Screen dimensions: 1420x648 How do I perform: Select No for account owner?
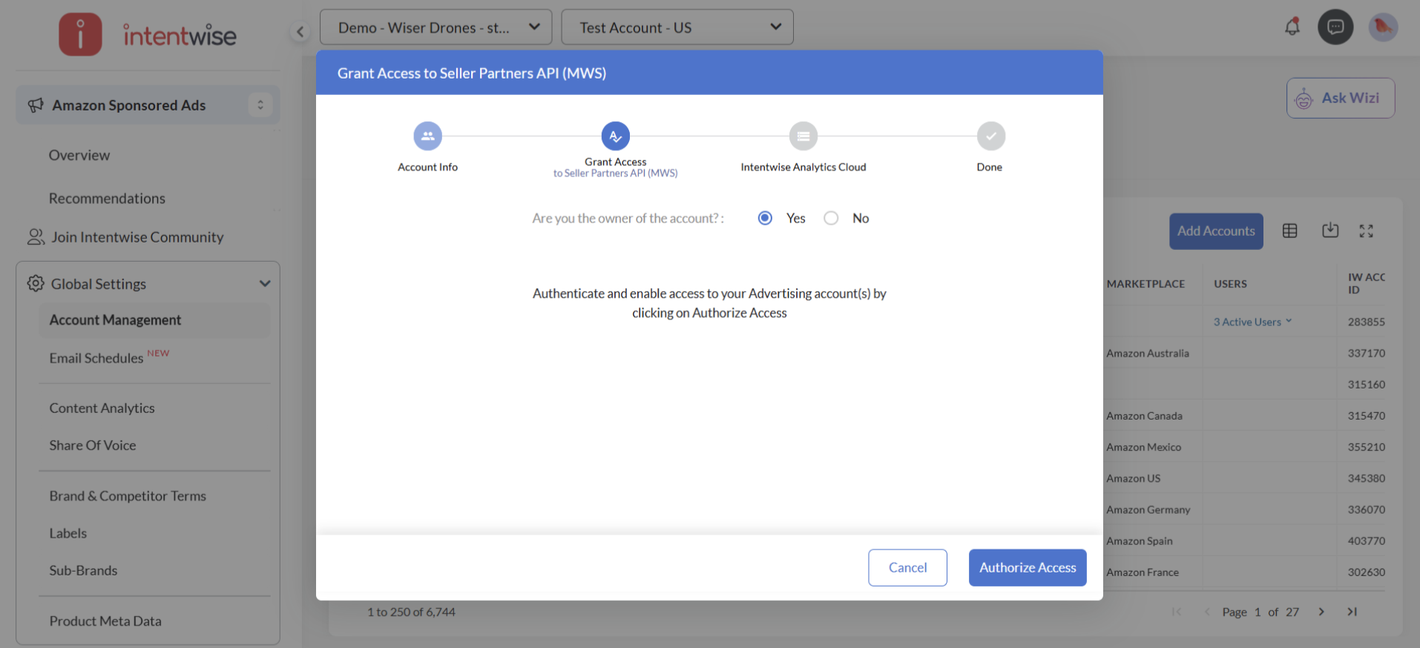coord(831,218)
